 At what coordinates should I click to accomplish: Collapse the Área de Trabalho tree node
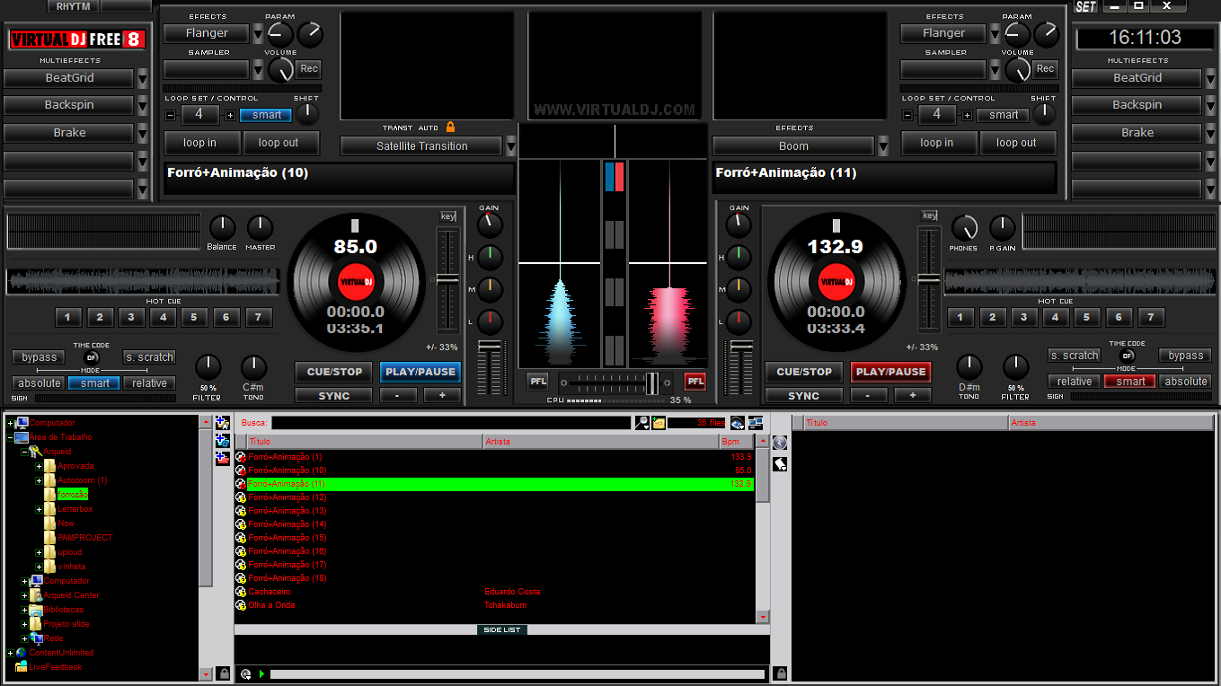[x=11, y=437]
